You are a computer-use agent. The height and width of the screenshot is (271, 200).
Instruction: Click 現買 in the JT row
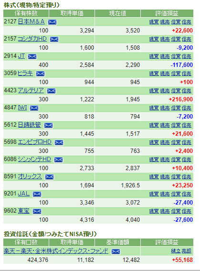pos(154,56)
